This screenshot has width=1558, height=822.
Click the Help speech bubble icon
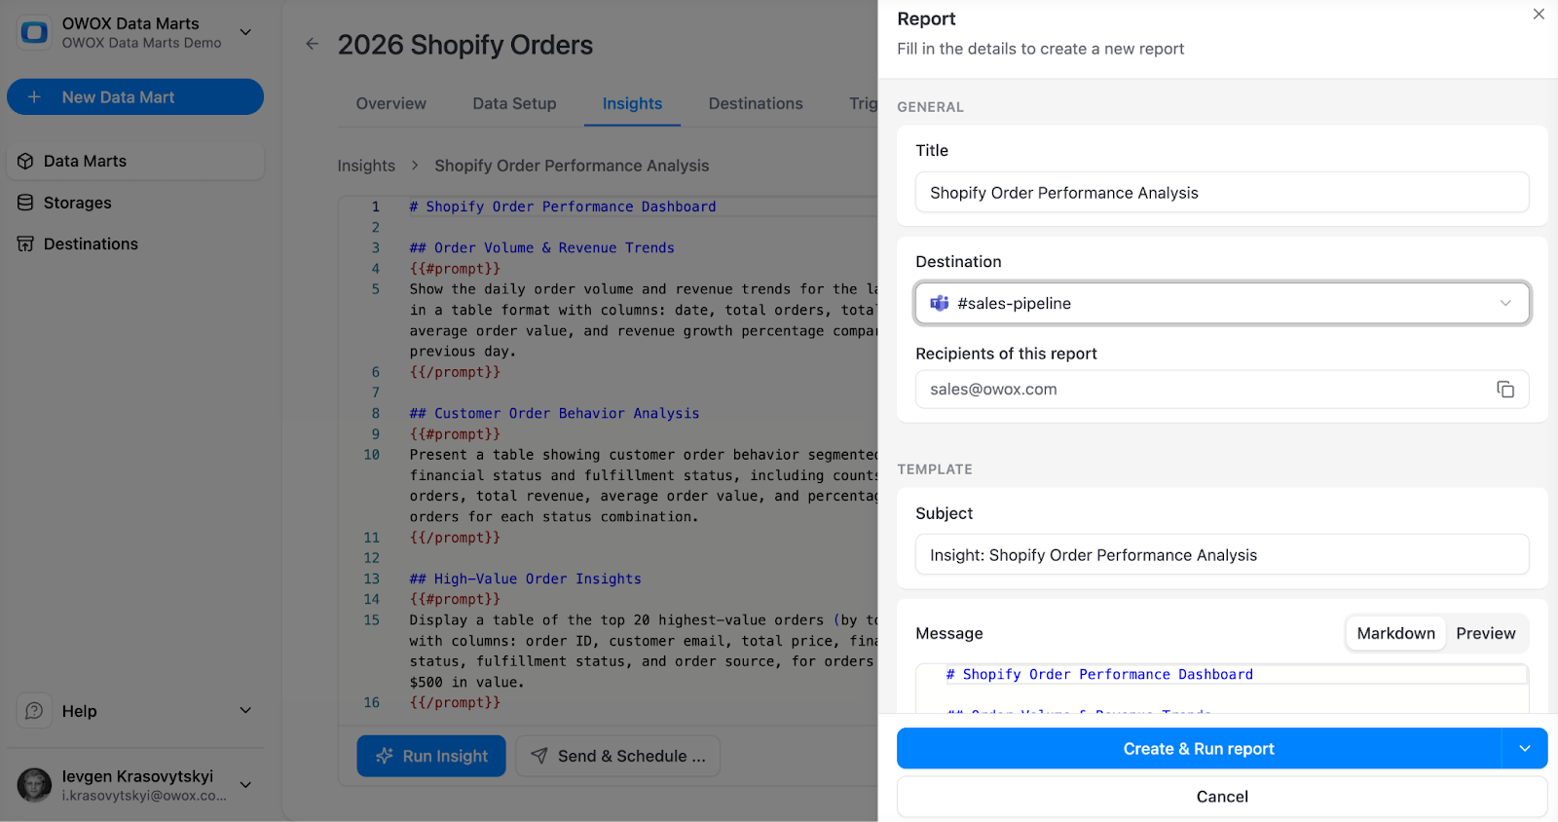click(33, 711)
